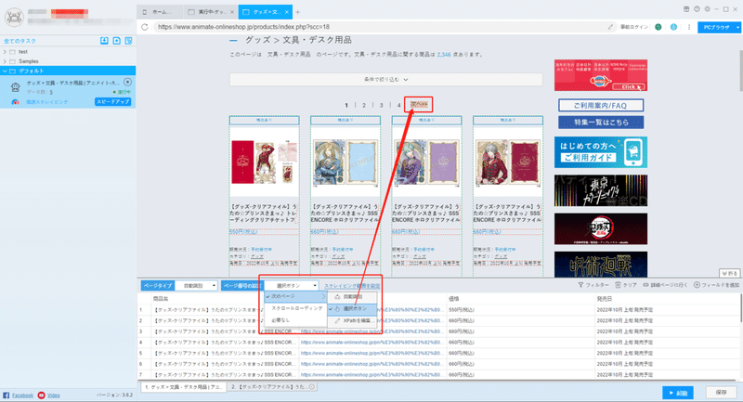Click the pencil edit icon in the URL bar
743x402 pixels.
(x=610, y=27)
